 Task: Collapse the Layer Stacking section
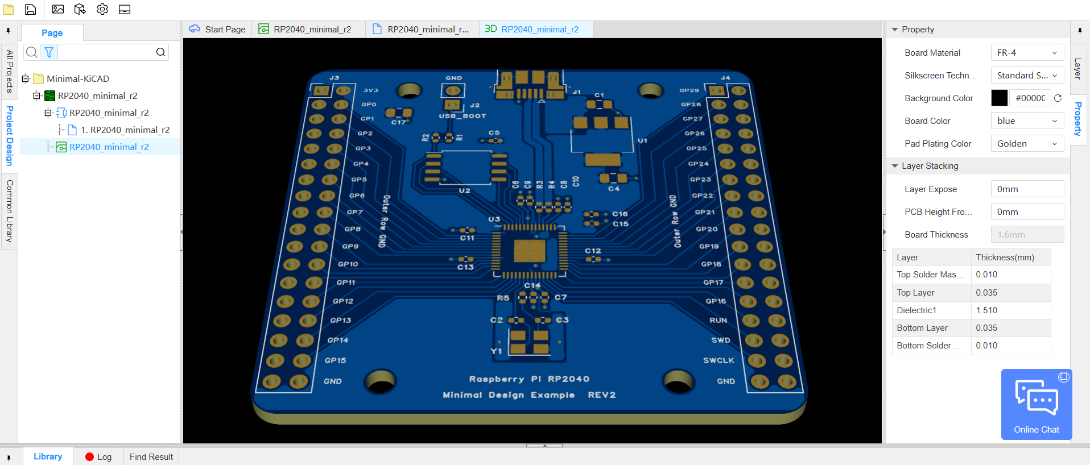(895, 166)
